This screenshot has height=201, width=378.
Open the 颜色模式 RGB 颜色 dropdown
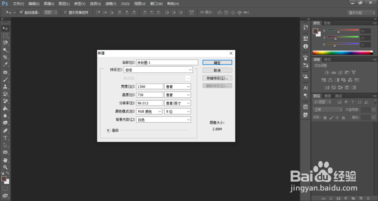[149, 111]
